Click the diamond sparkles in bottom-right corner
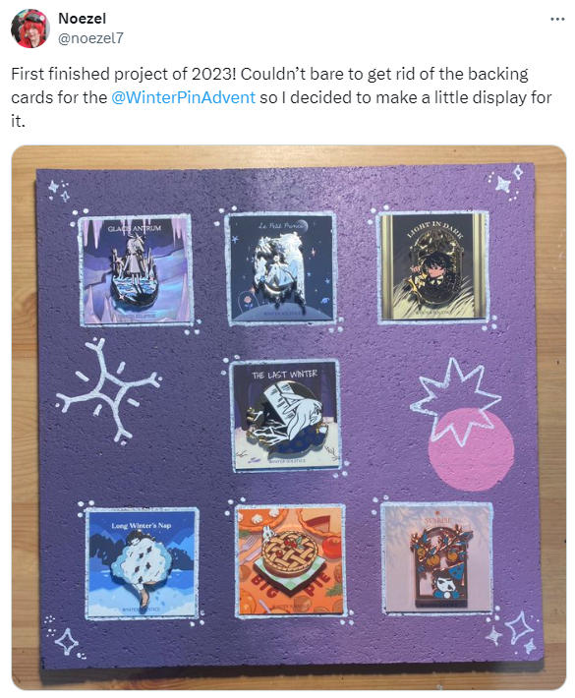The image size is (575, 698). click(x=512, y=631)
